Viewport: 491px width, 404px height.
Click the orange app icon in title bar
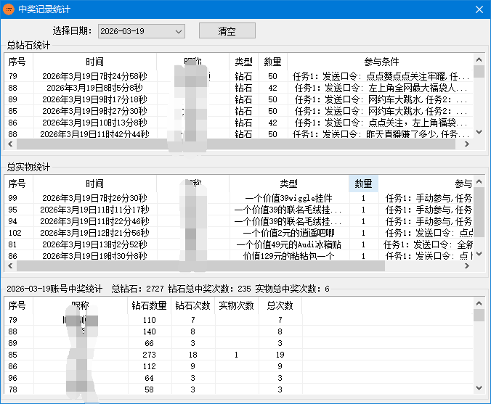click(x=9, y=9)
